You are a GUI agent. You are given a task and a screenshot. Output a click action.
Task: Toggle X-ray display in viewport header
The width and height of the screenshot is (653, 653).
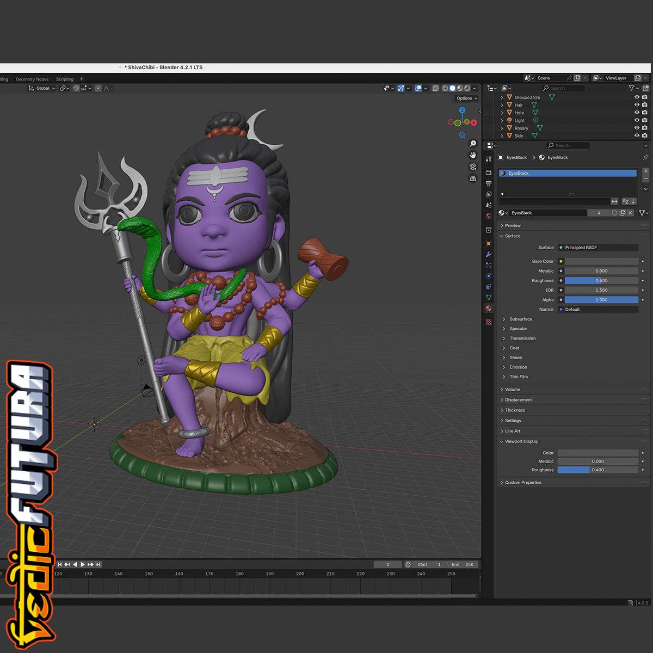tap(435, 88)
